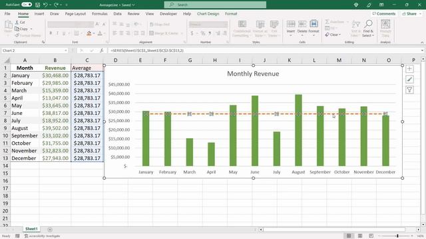Open the Data ribbon tab

(117, 13)
